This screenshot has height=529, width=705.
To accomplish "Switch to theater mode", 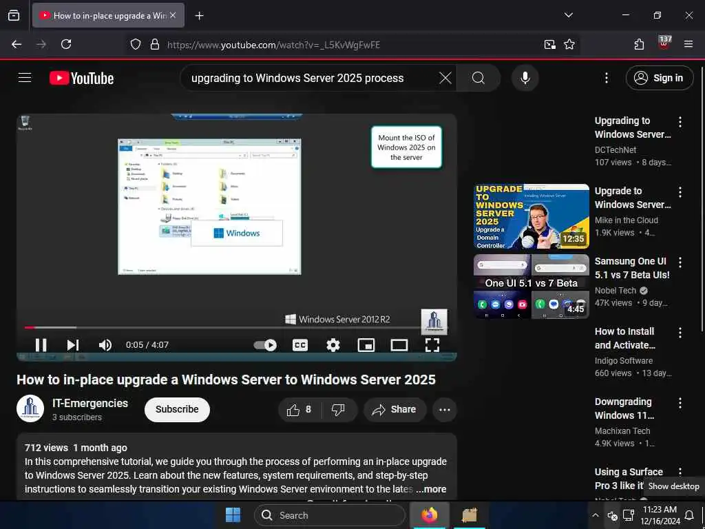I will click(x=399, y=345).
